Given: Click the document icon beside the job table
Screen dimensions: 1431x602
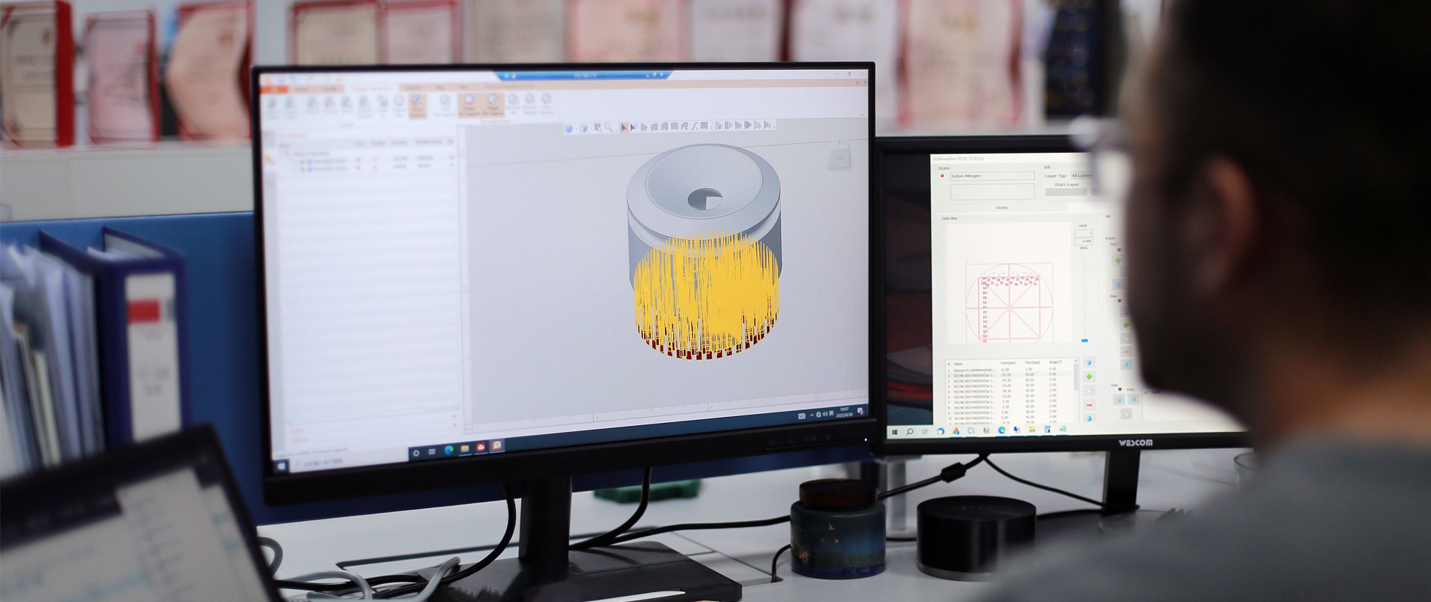Looking at the screenshot, I should [1089, 391].
